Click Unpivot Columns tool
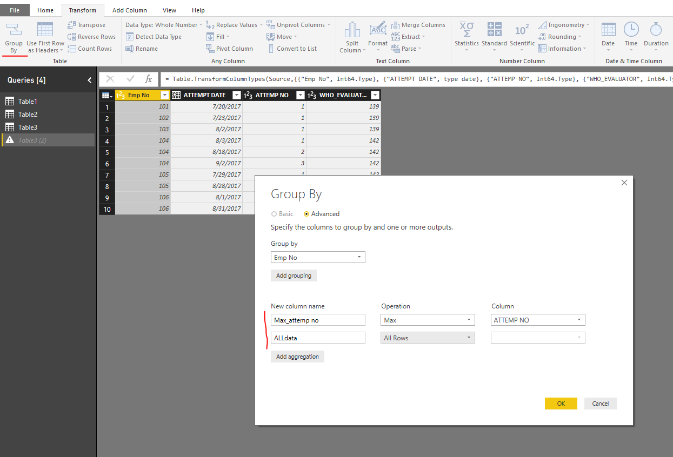 click(298, 25)
